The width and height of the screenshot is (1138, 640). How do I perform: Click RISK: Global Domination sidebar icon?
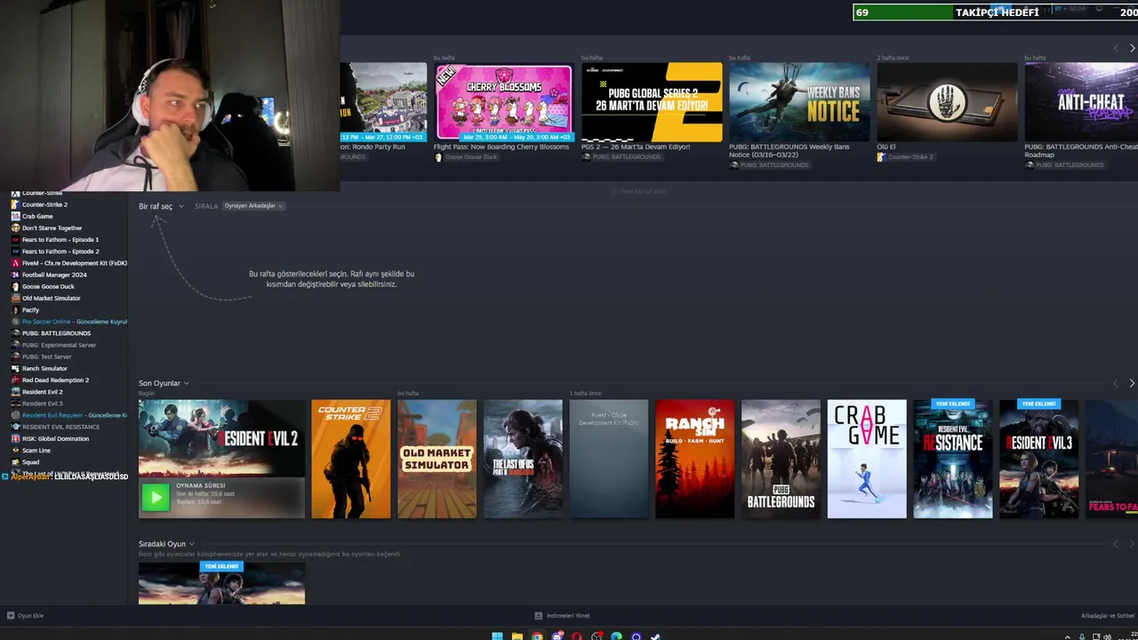(x=15, y=438)
